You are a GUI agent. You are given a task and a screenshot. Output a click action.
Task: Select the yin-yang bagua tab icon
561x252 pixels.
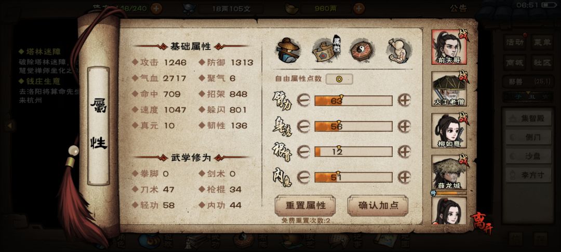click(363, 50)
